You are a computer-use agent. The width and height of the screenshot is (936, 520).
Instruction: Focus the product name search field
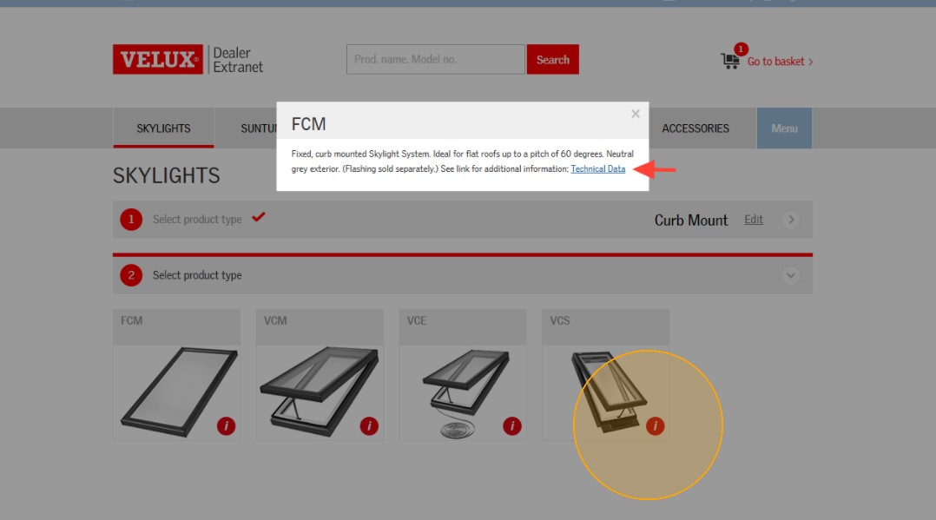coord(436,59)
